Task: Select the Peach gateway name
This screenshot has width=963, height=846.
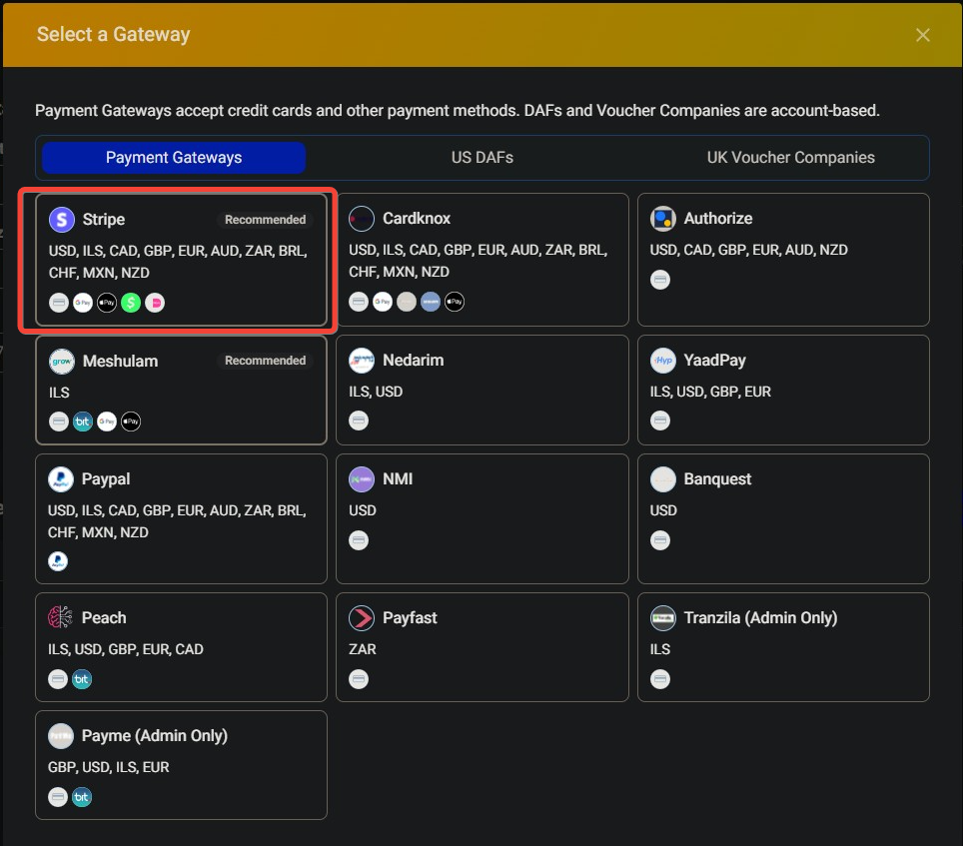Action: (x=104, y=618)
